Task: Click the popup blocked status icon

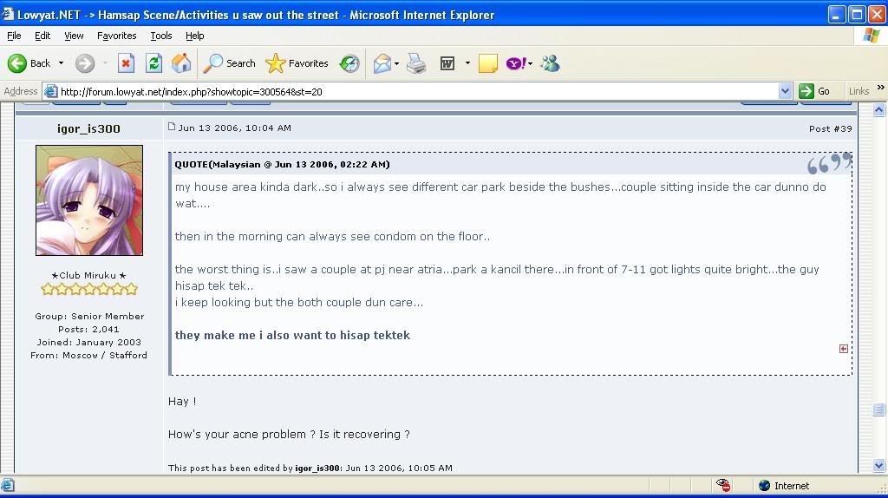Action: coord(723,485)
